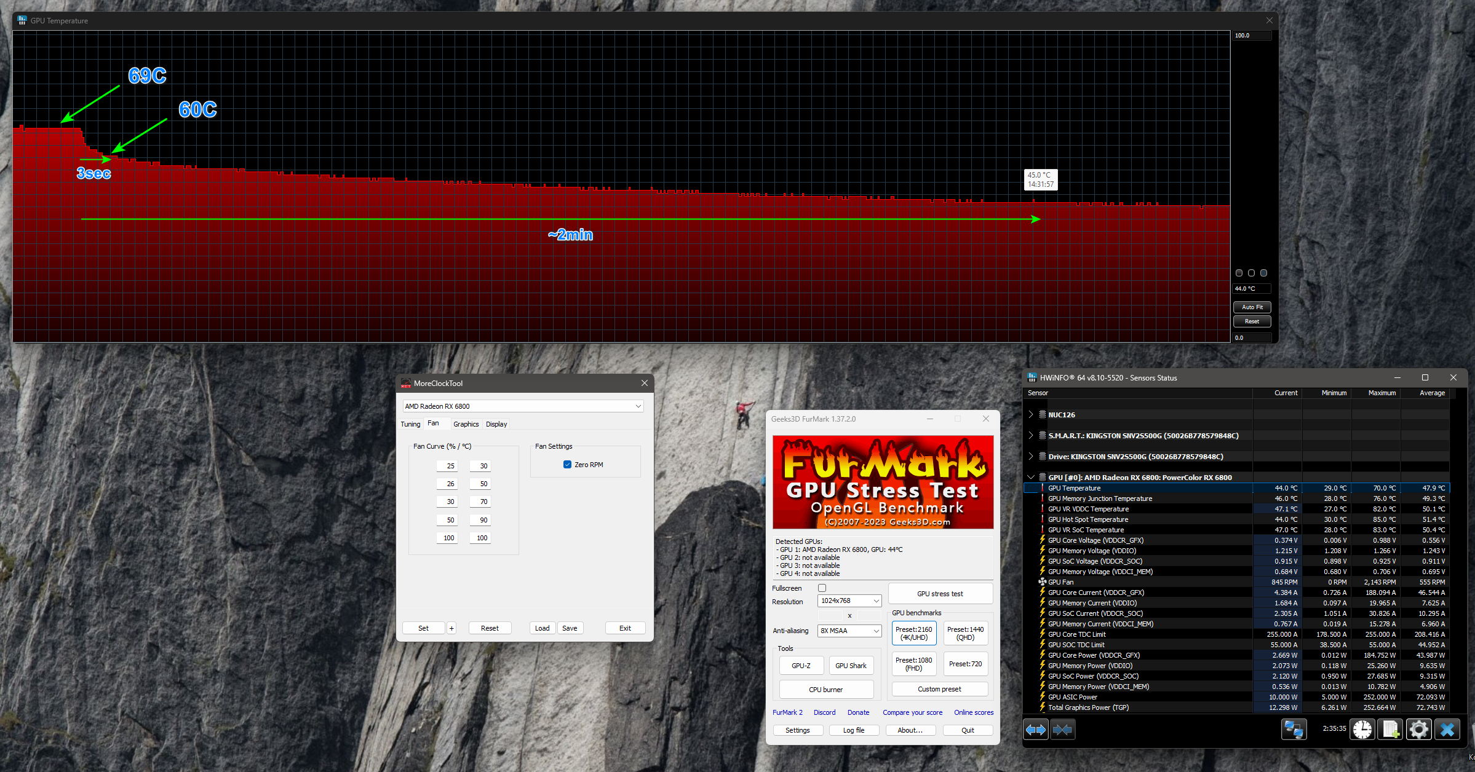Screen dimensions: 1475x772
Task: Click the GPU stress test button
Action: coord(940,594)
